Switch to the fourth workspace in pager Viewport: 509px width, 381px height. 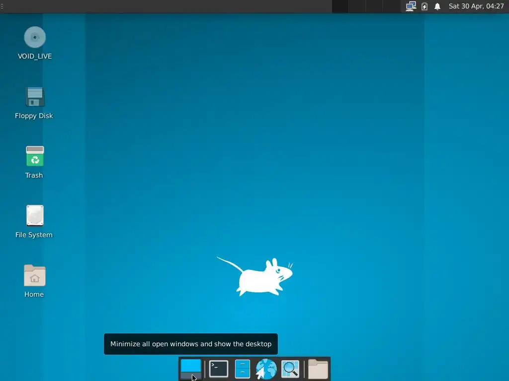[391, 6]
